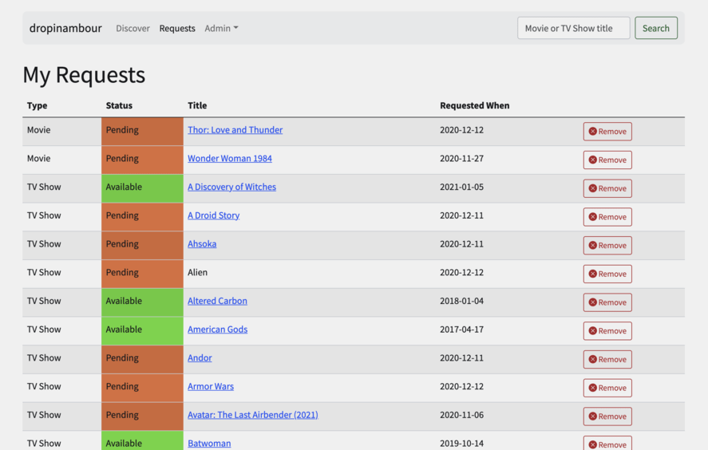Remove the Batwoman request
The width and height of the screenshot is (708, 450).
pos(607,444)
